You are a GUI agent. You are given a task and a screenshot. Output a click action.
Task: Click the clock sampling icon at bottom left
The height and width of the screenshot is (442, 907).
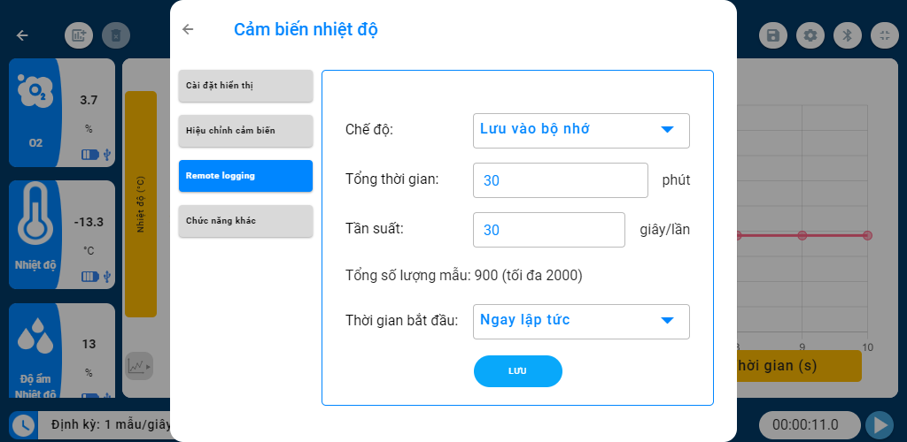[x=23, y=425]
